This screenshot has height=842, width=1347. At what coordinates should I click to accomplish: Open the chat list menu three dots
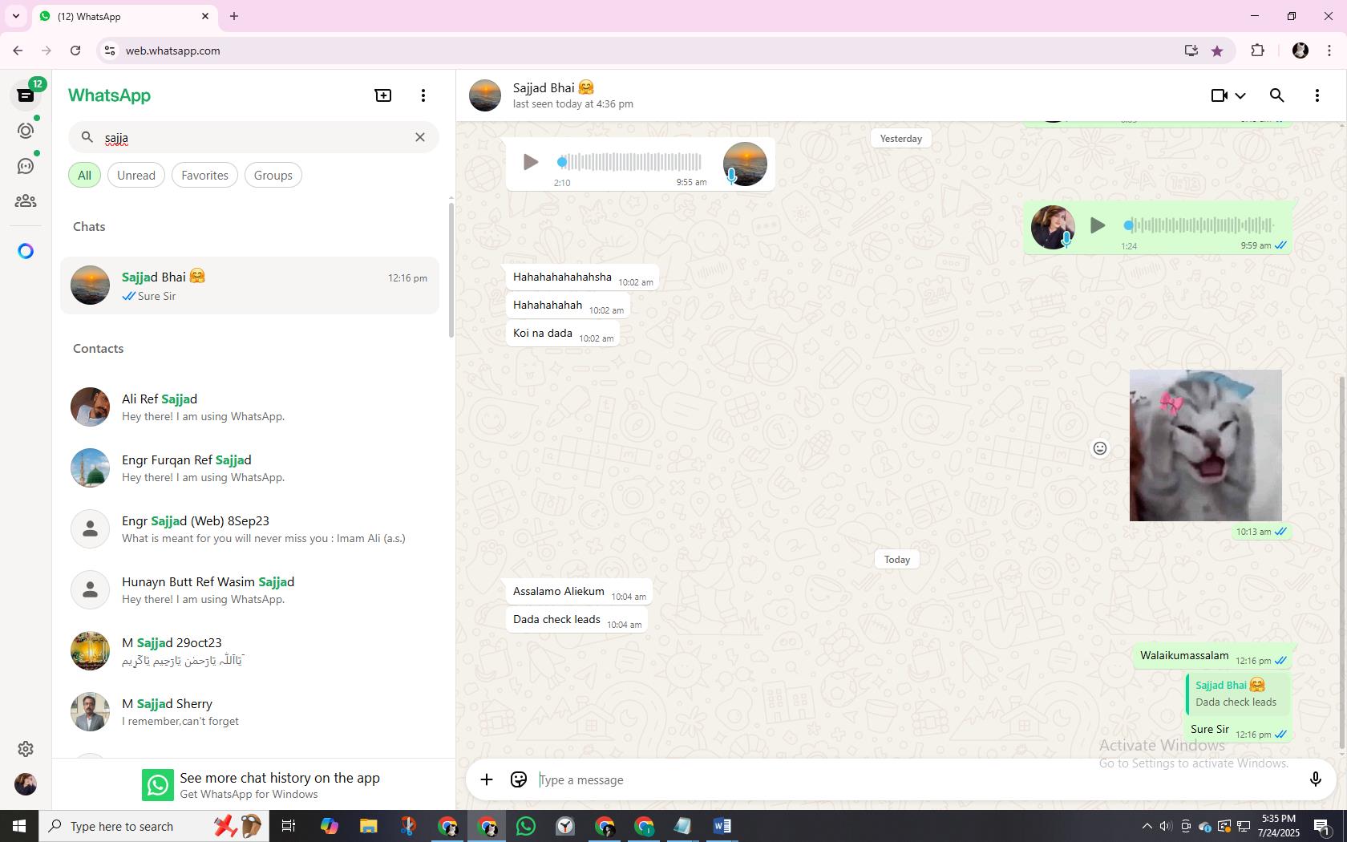(423, 95)
